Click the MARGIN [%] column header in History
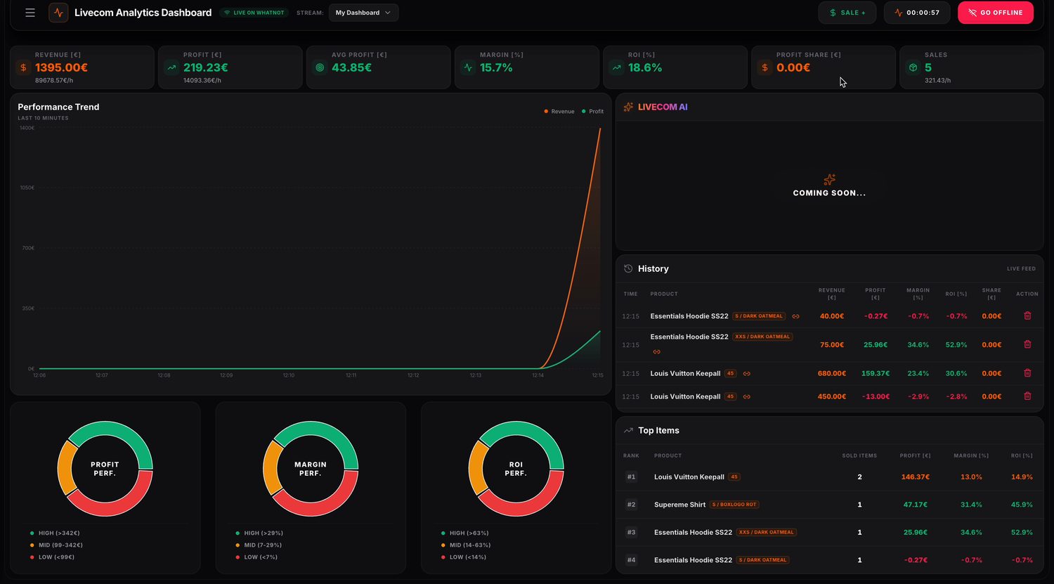The height and width of the screenshot is (584, 1054). coord(918,294)
